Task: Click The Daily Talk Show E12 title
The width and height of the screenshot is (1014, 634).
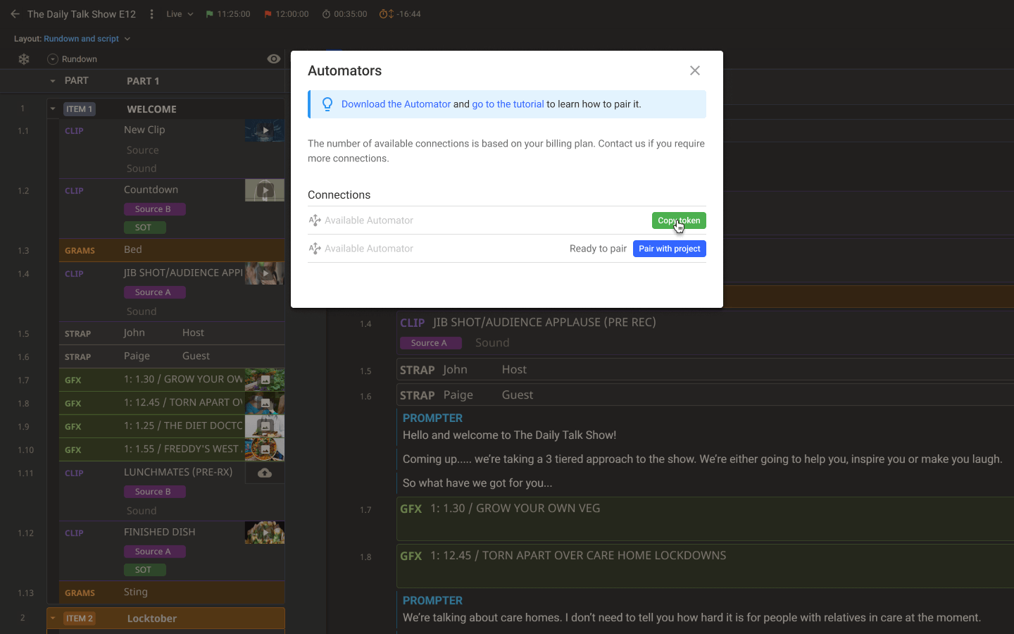Action: click(82, 14)
